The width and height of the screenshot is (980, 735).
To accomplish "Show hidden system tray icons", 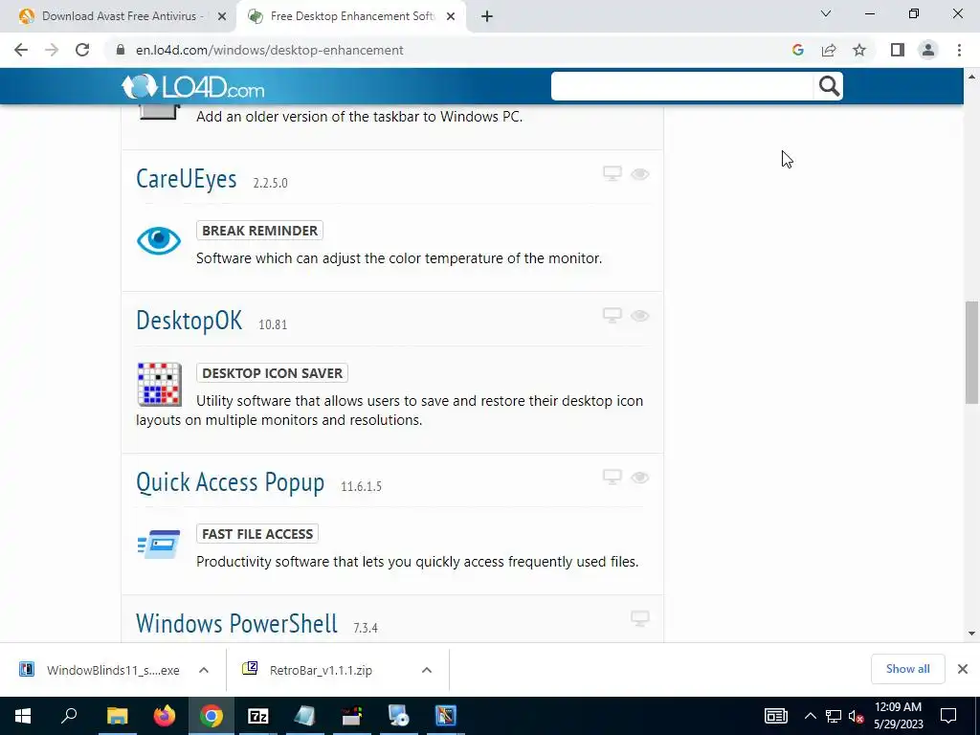I will pyautogui.click(x=810, y=716).
